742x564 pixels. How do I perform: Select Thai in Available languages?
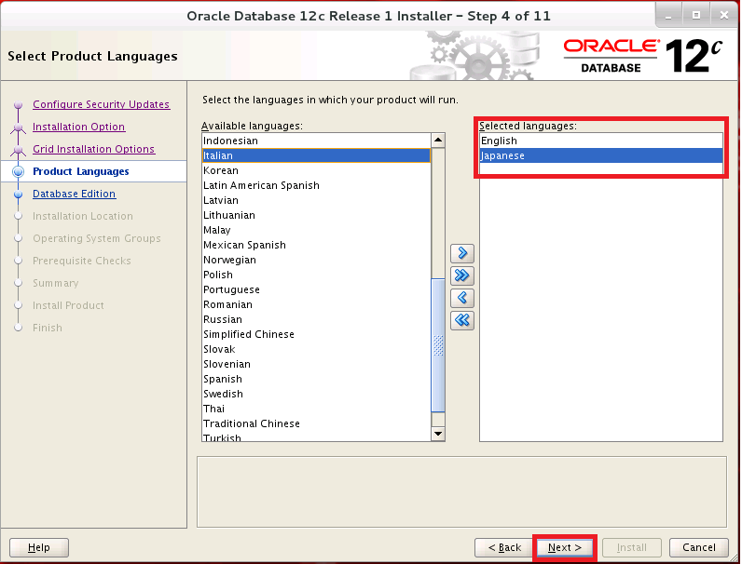316,409
